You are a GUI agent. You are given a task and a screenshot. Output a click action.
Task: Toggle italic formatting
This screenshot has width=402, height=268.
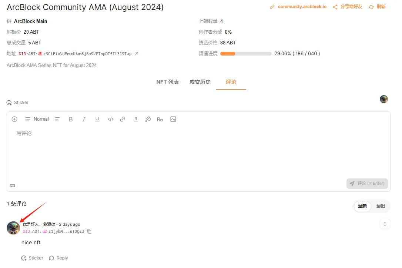pyautogui.click(x=84, y=119)
